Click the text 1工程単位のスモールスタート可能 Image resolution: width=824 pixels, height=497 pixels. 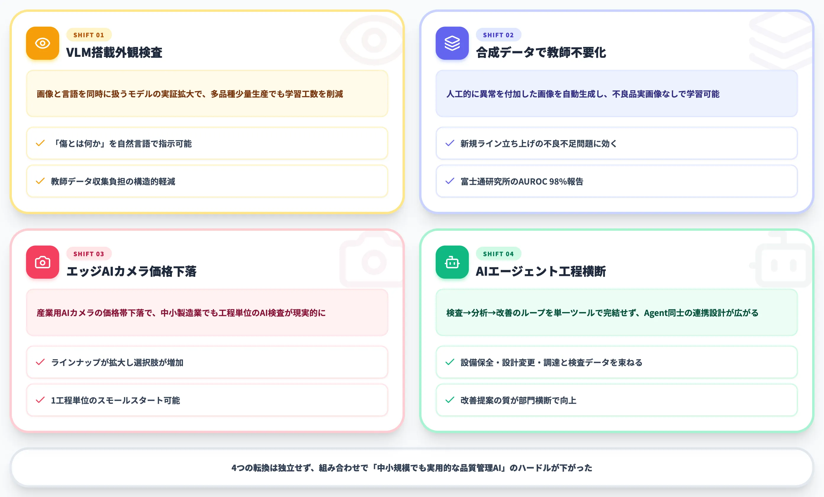point(115,400)
